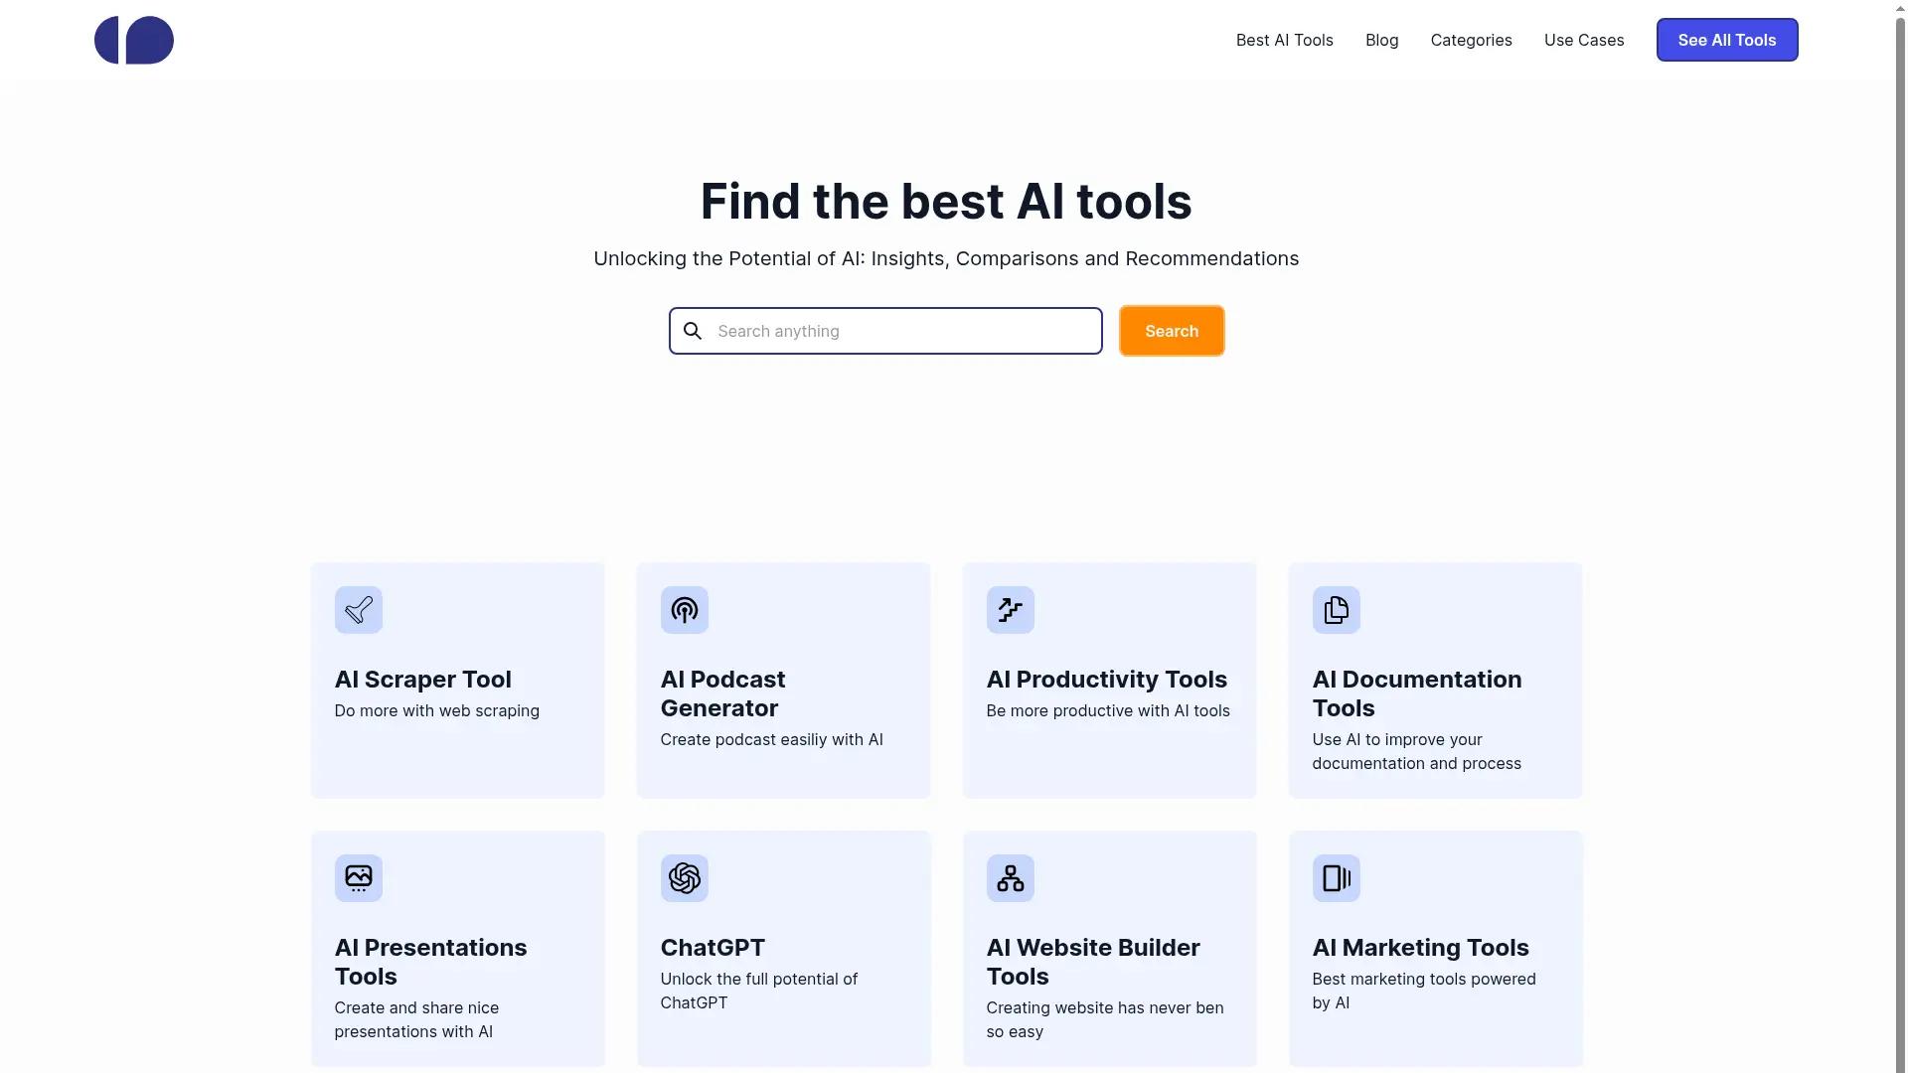The image size is (1908, 1073).
Task: Click the AI Website Builder sitemap icon
Action: coord(1011,878)
